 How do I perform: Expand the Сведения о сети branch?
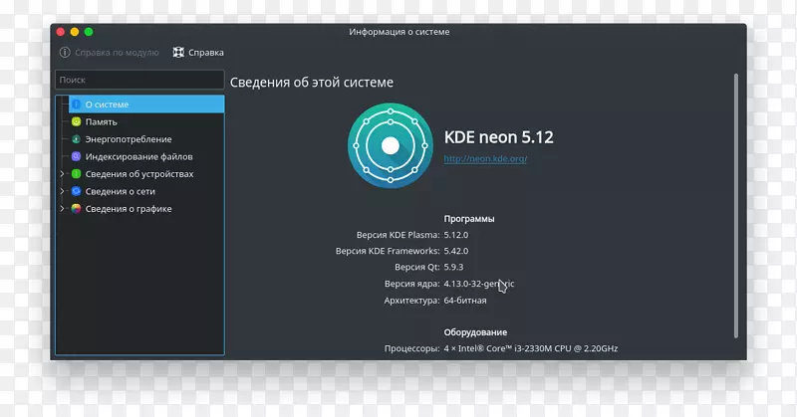coord(62,191)
